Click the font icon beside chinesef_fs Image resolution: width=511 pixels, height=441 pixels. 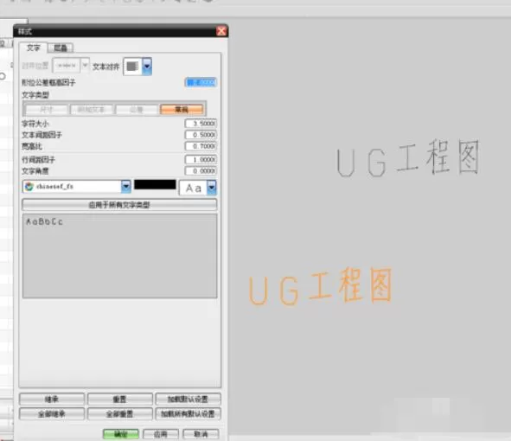29,187
